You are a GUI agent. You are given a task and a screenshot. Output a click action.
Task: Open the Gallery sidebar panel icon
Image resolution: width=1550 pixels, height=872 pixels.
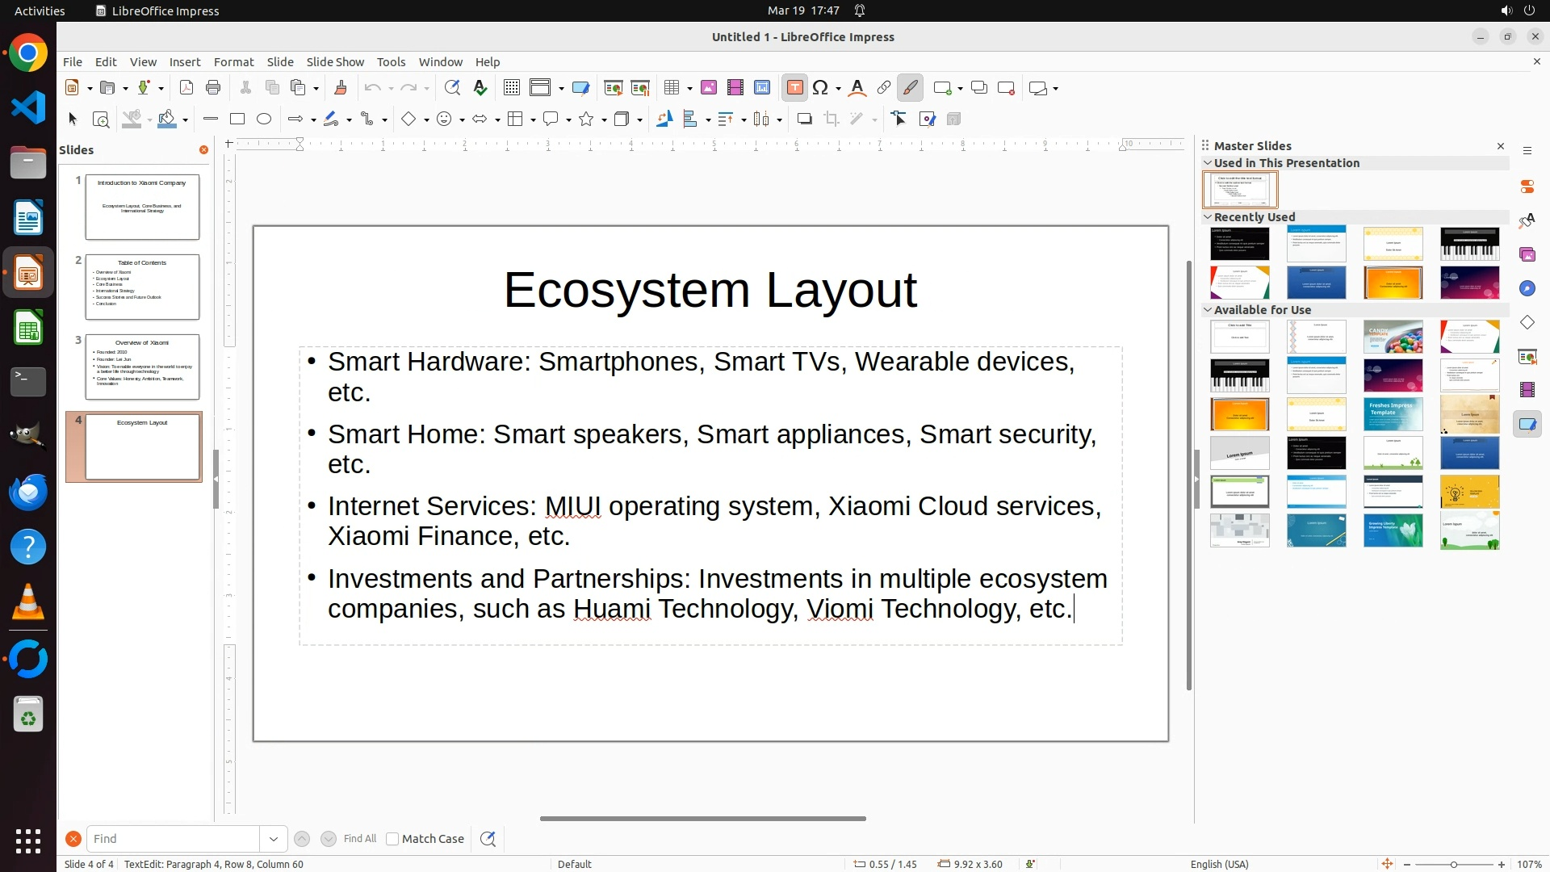[x=1527, y=254]
